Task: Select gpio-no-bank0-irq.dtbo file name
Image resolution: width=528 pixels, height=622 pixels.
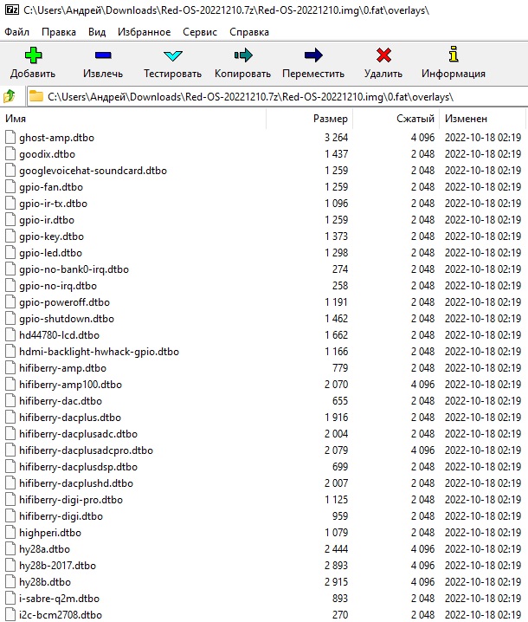Action: (74, 269)
